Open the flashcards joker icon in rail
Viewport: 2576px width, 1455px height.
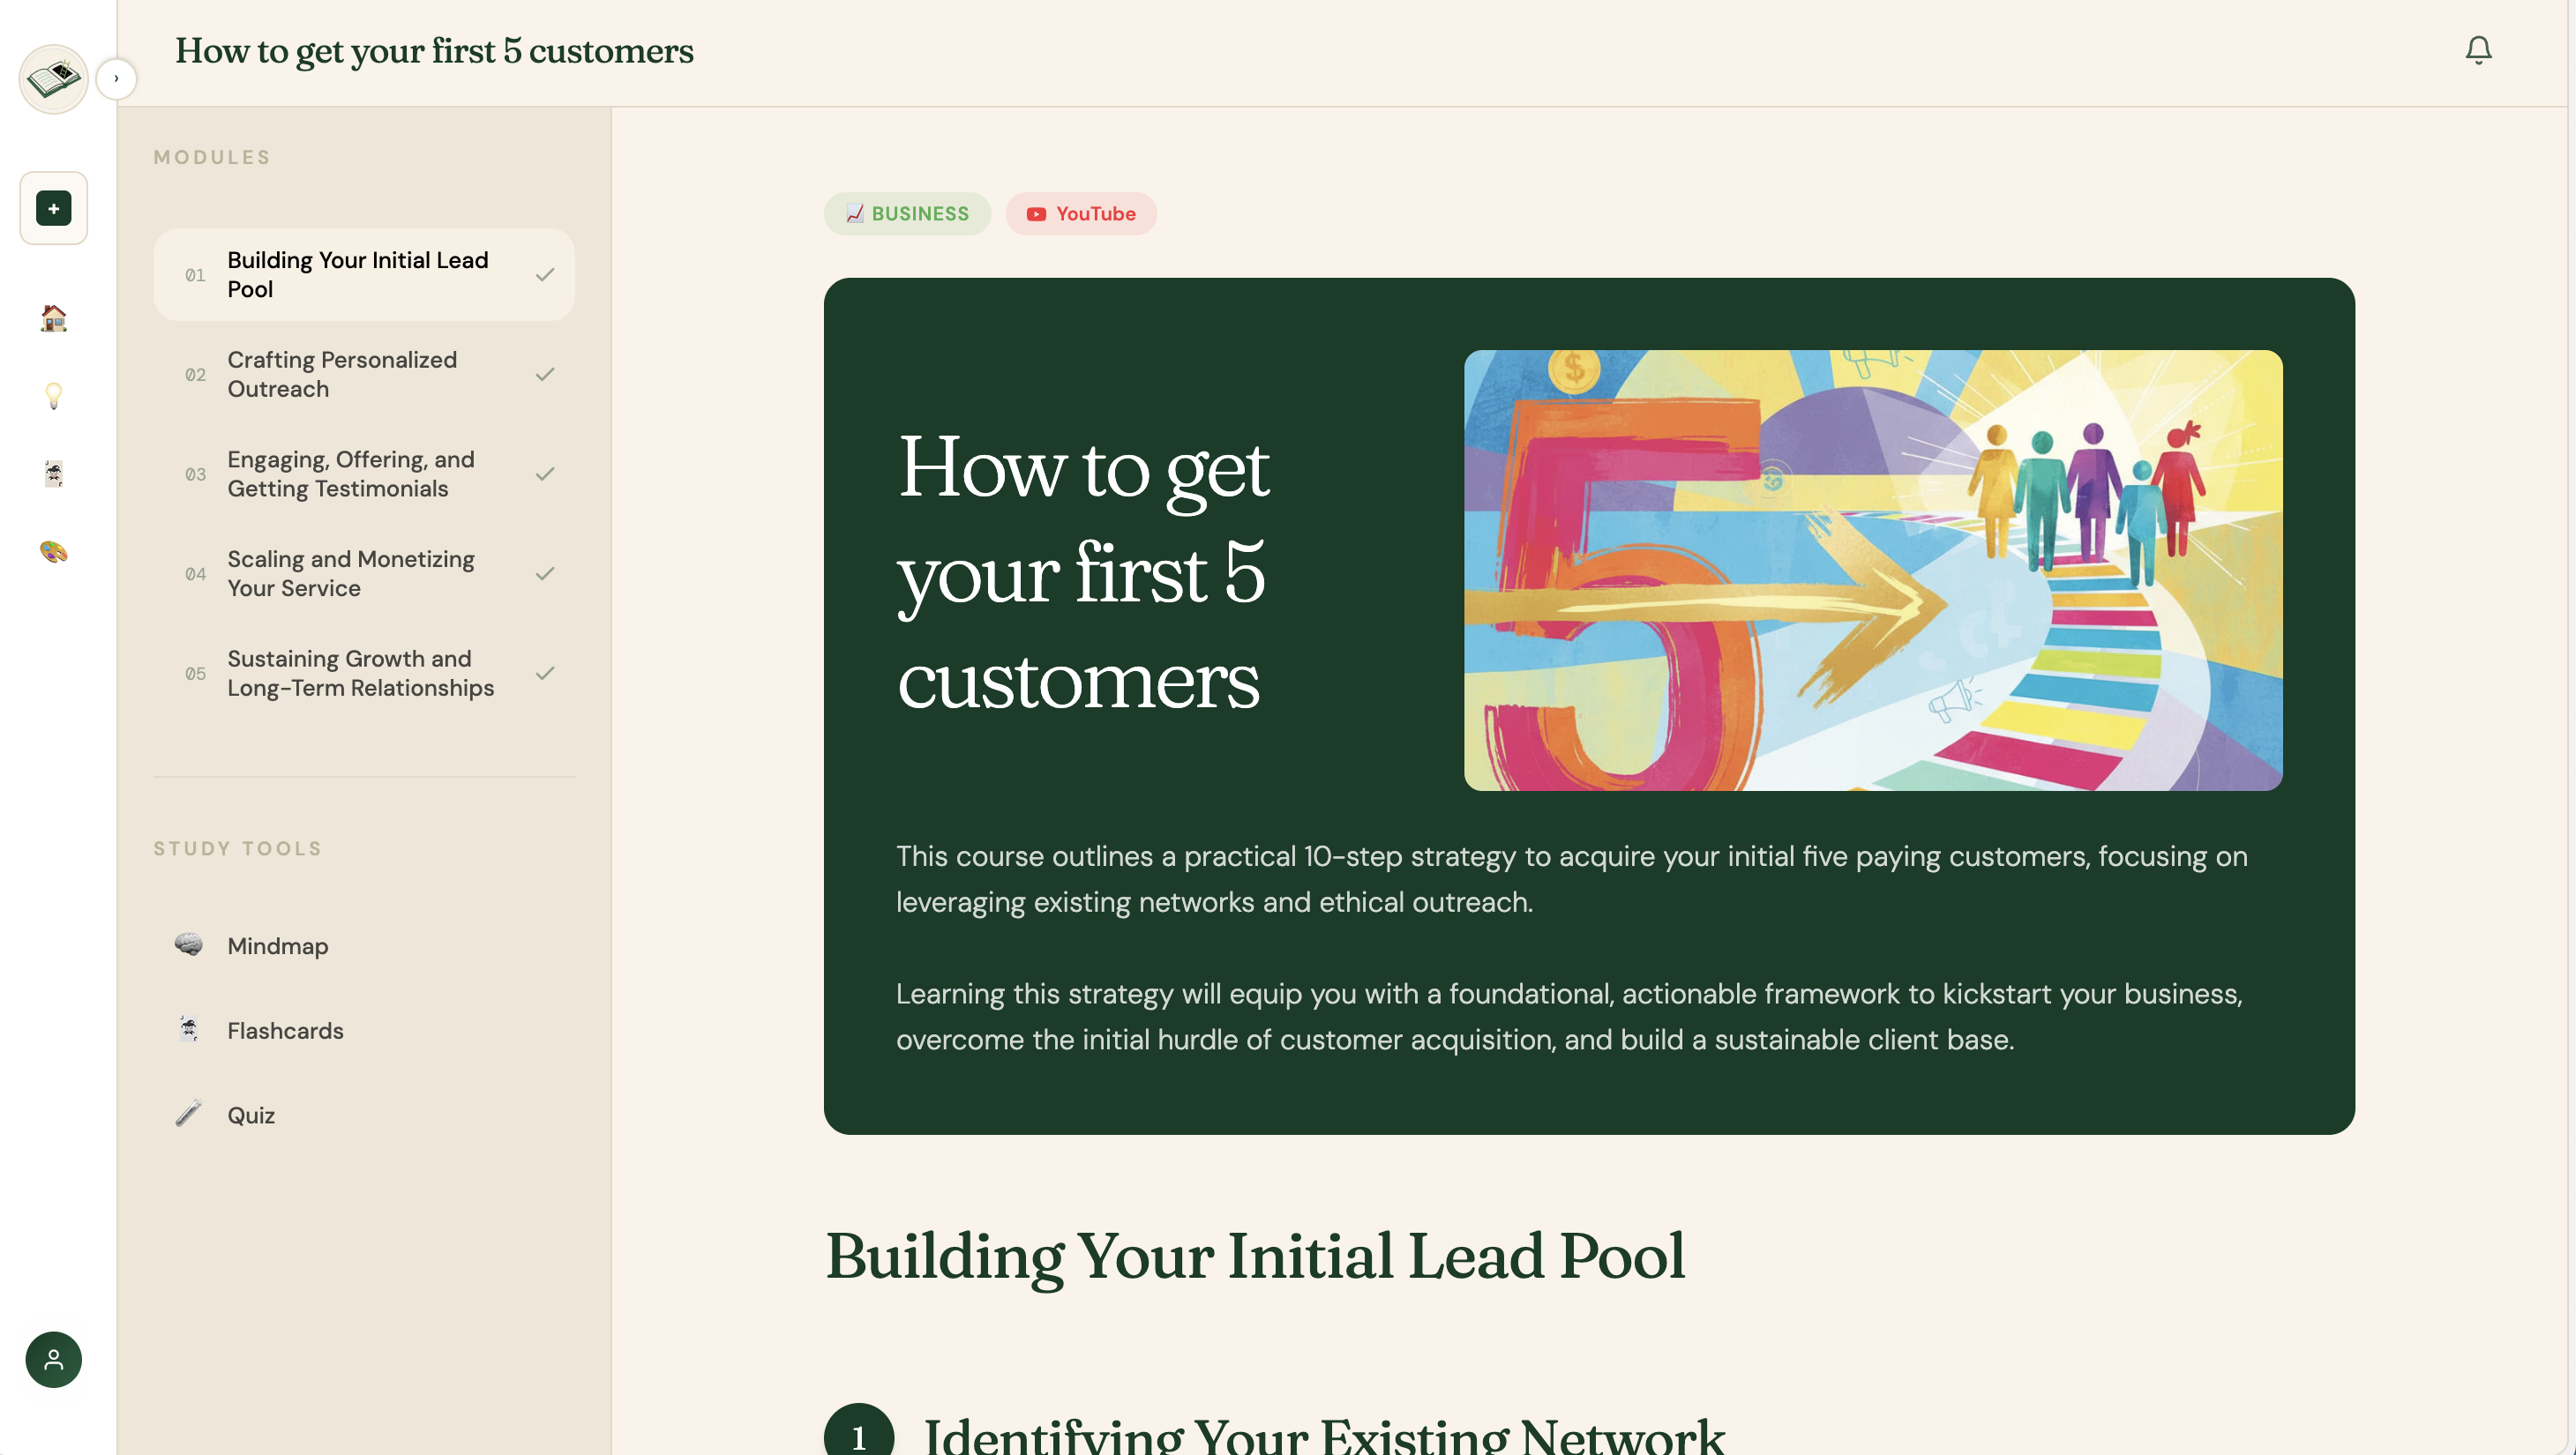point(54,474)
